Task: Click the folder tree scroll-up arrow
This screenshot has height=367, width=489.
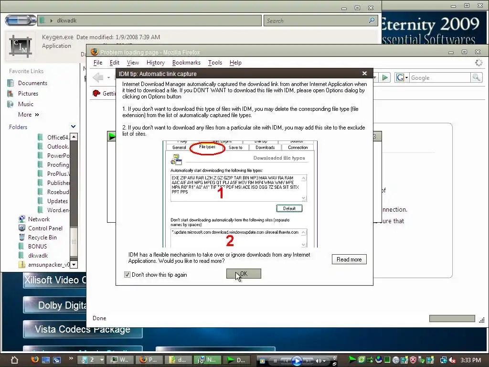Action: click(x=74, y=137)
